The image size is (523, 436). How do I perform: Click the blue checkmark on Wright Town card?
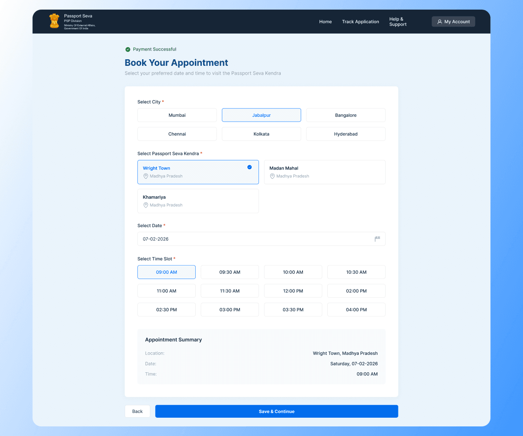pos(249,167)
